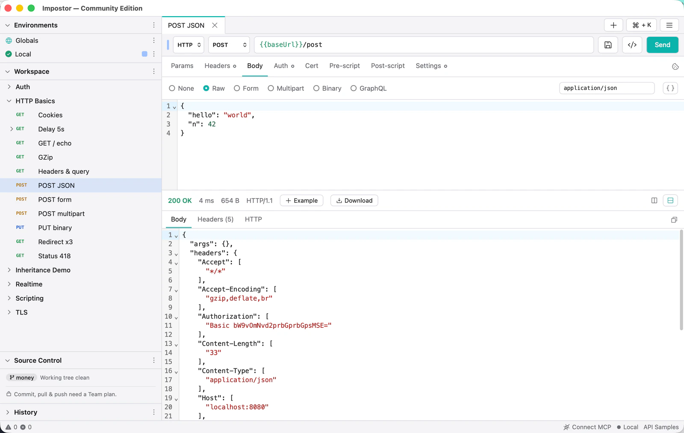Switch to side-by-side response layout icon
Screen dimensions: 684x433
(x=654, y=200)
